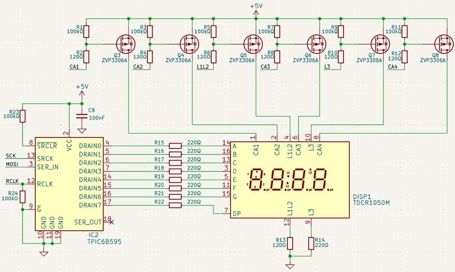Click ZVP3306A text under Q3
This screenshot has width=455, height=272.
tap(114, 60)
